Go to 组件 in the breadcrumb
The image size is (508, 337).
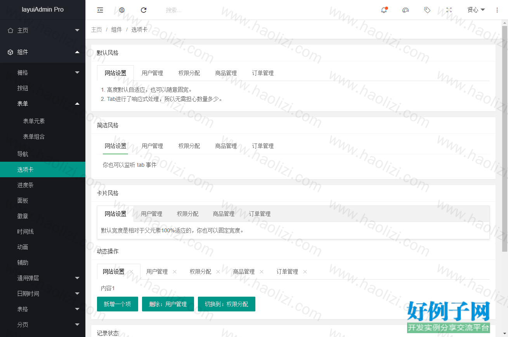point(117,29)
